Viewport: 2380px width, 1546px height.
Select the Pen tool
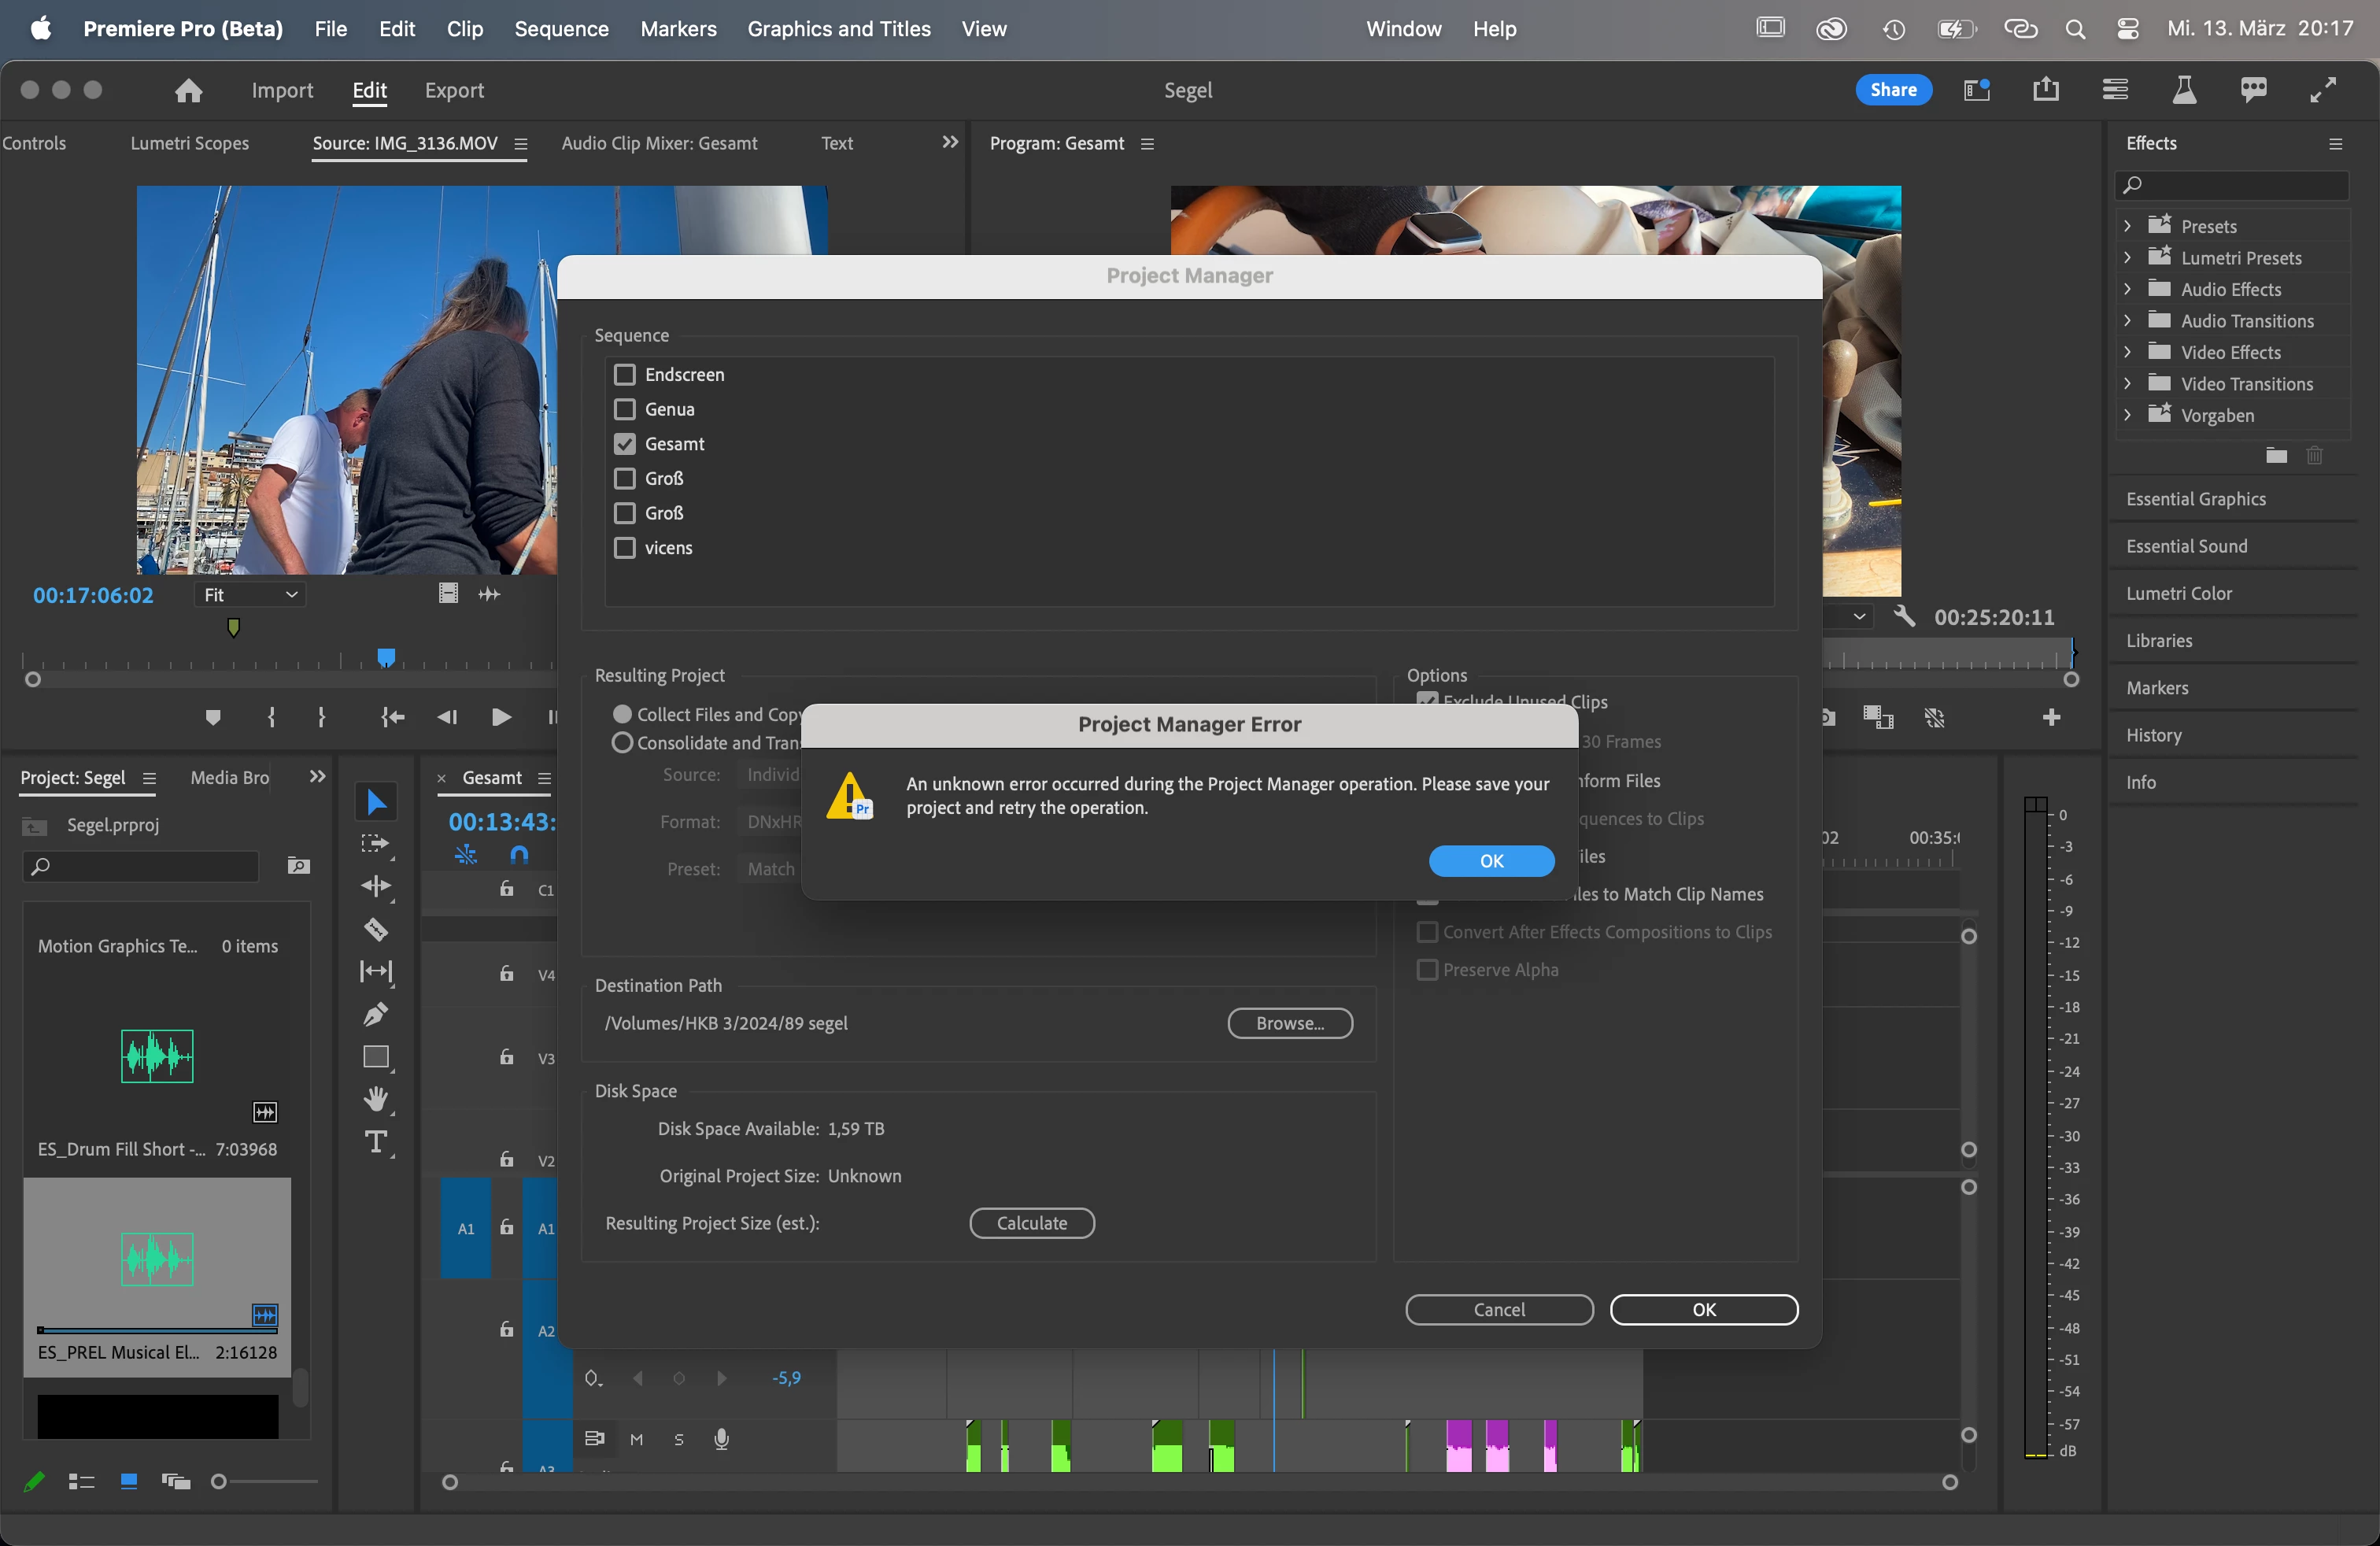pyautogui.click(x=376, y=1014)
